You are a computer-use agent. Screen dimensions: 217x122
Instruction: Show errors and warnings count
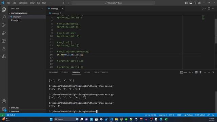[11, 115]
